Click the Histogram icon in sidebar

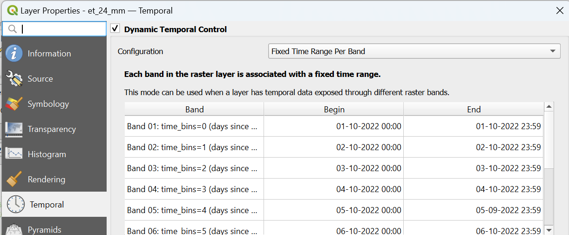[14, 154]
